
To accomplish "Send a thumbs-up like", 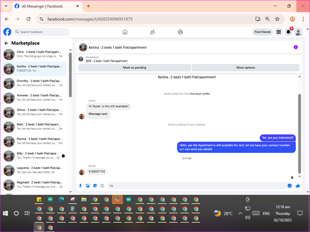I will pyautogui.click(x=298, y=186).
